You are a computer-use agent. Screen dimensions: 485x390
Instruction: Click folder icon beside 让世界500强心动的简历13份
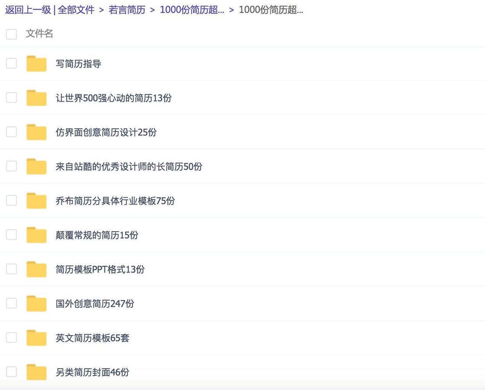[36, 98]
